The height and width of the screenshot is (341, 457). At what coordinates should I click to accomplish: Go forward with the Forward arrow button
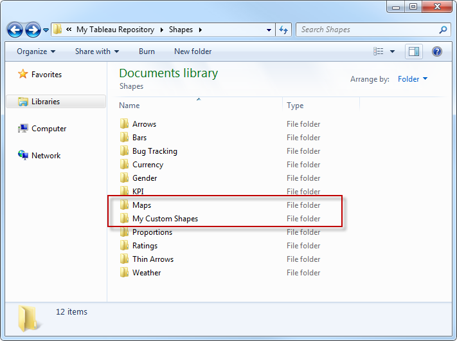(33, 30)
